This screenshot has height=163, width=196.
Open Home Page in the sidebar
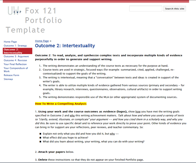[x=10, y=42]
